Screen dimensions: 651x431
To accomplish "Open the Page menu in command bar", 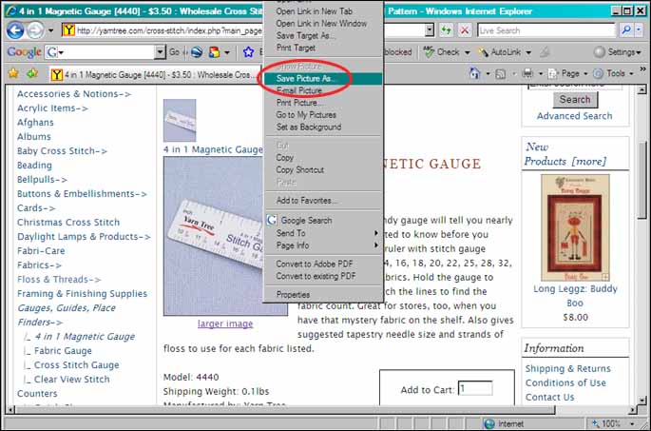I will click(x=568, y=73).
